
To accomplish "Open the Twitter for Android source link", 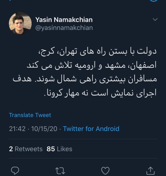I will 91,129.
